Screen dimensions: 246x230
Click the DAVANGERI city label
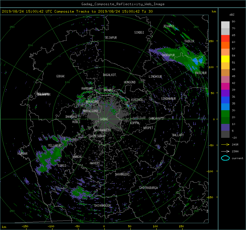(122, 174)
